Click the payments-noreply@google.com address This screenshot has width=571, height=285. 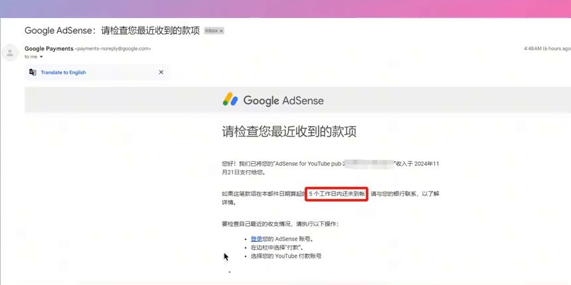112,48
